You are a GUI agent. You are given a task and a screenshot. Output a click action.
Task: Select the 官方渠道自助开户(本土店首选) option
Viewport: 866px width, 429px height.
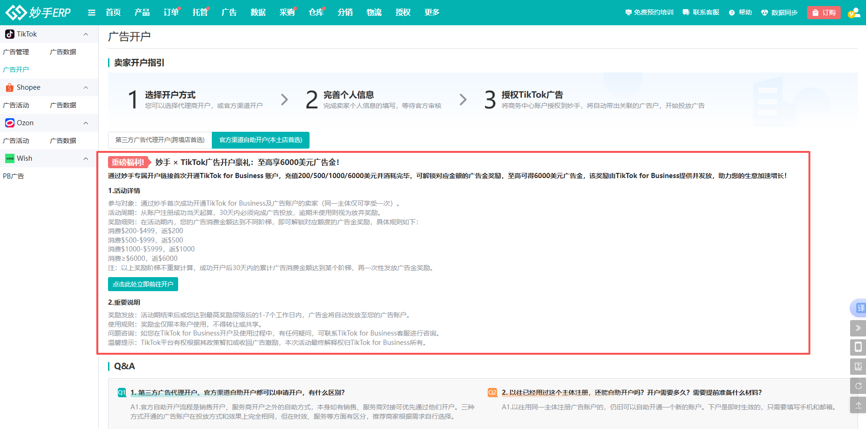(260, 140)
